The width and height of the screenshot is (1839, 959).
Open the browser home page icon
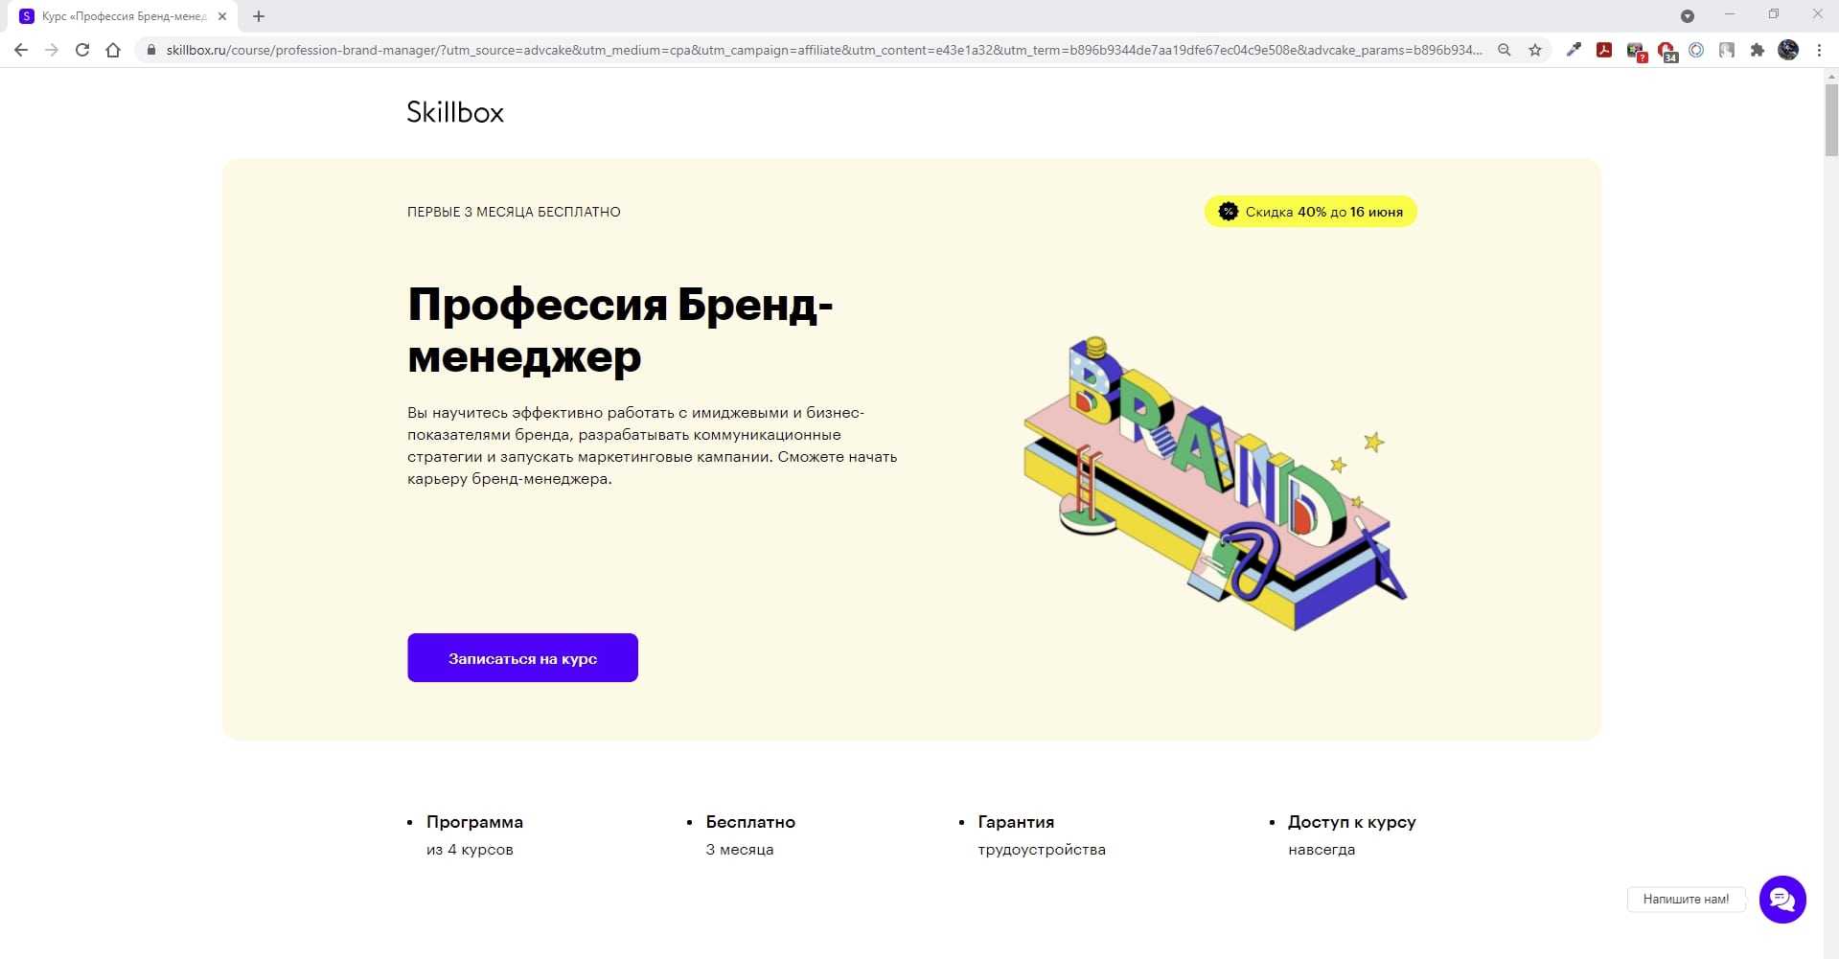pos(113,50)
